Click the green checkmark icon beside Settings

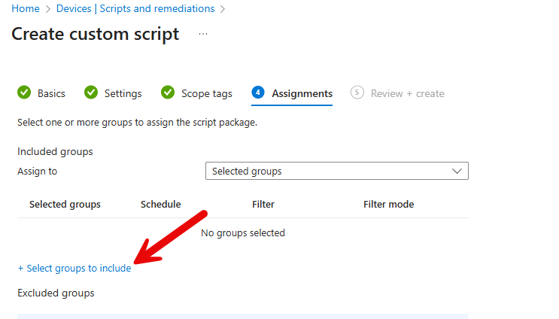pyautogui.click(x=91, y=93)
